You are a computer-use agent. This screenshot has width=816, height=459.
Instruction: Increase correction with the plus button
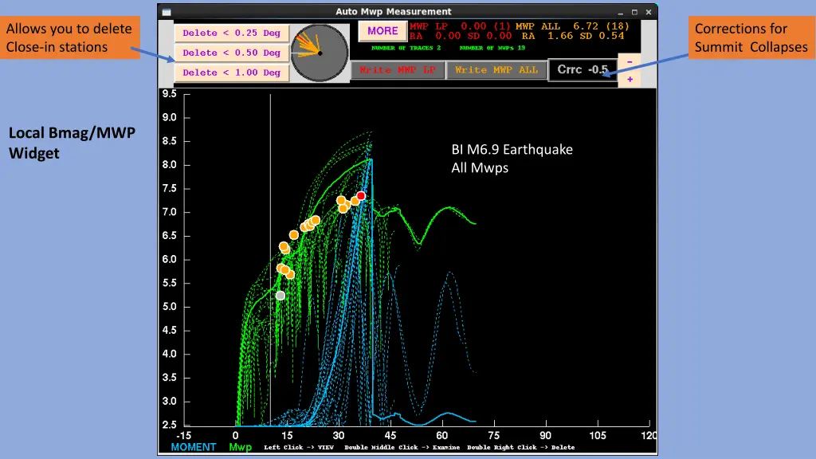point(630,79)
